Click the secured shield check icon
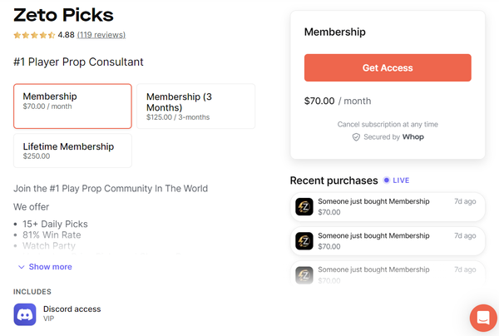This screenshot has width=499, height=336. tap(356, 137)
